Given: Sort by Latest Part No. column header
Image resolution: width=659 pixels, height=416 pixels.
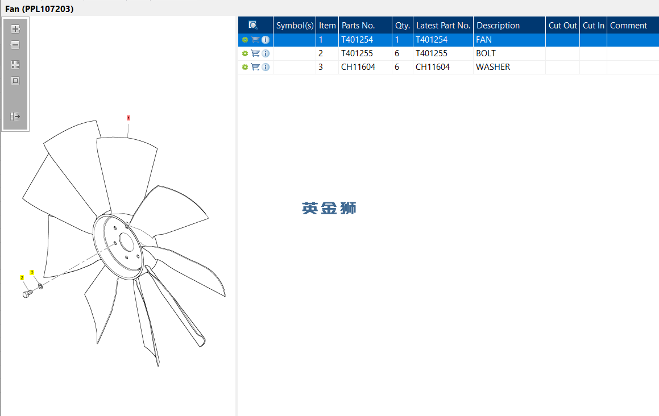Looking at the screenshot, I should pyautogui.click(x=444, y=25).
